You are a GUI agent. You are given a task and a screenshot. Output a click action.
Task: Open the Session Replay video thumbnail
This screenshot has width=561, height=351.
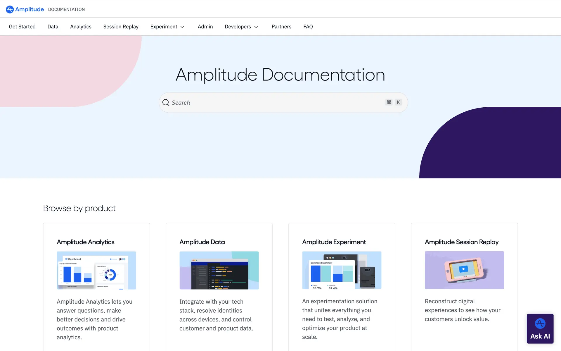tap(464, 270)
